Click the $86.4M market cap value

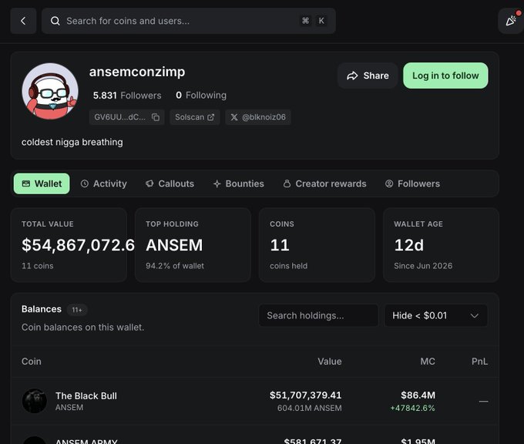(418, 395)
